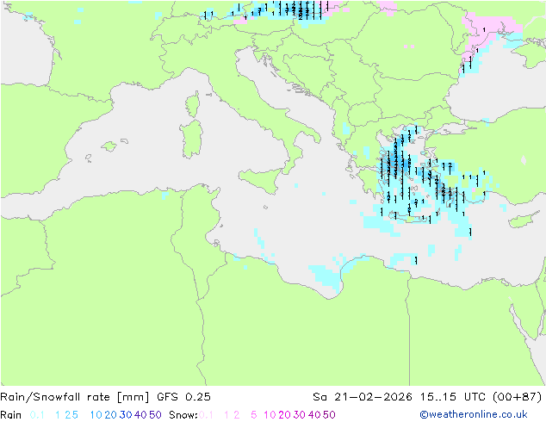
Task: Select the Snow 20 magenta legend value
Action: click(284, 415)
